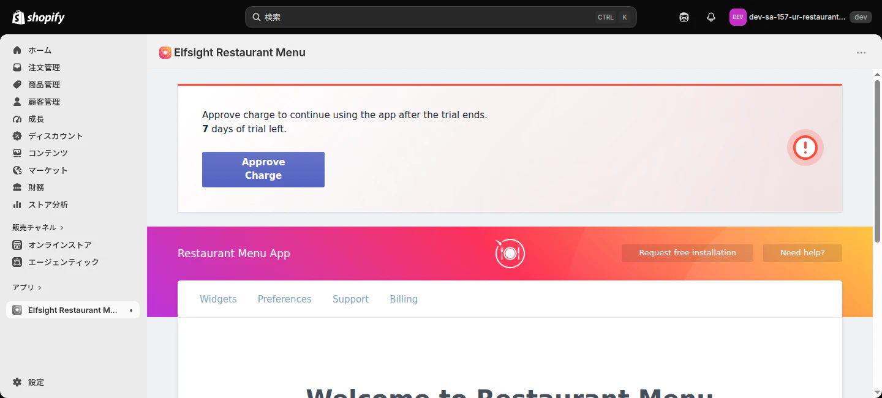This screenshot has width=882, height=398.
Task: Open オンラインストア sales channel
Action: [x=73, y=245]
